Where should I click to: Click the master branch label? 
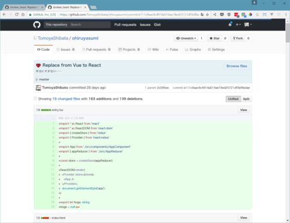click(44, 79)
